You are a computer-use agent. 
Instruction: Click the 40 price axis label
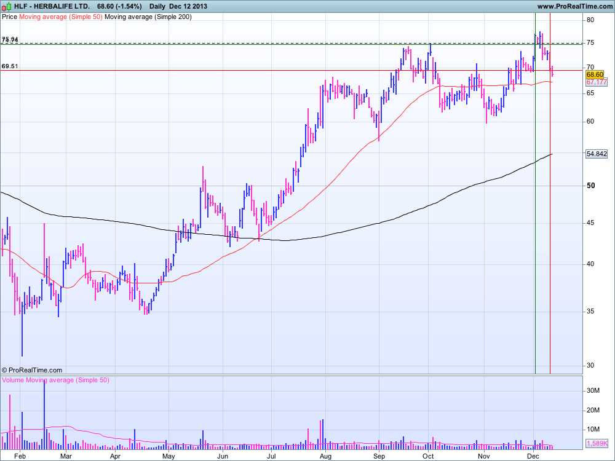point(590,264)
